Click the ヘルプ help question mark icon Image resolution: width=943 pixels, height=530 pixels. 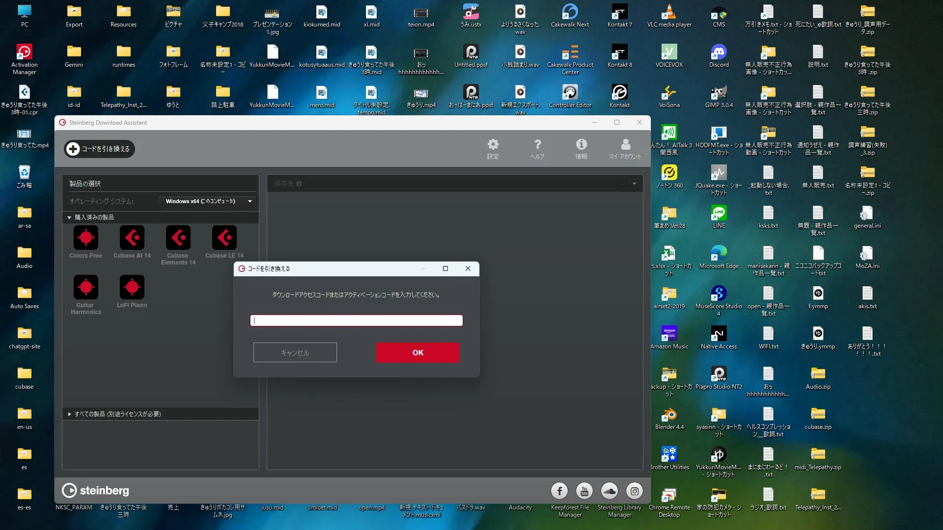pyautogui.click(x=537, y=148)
